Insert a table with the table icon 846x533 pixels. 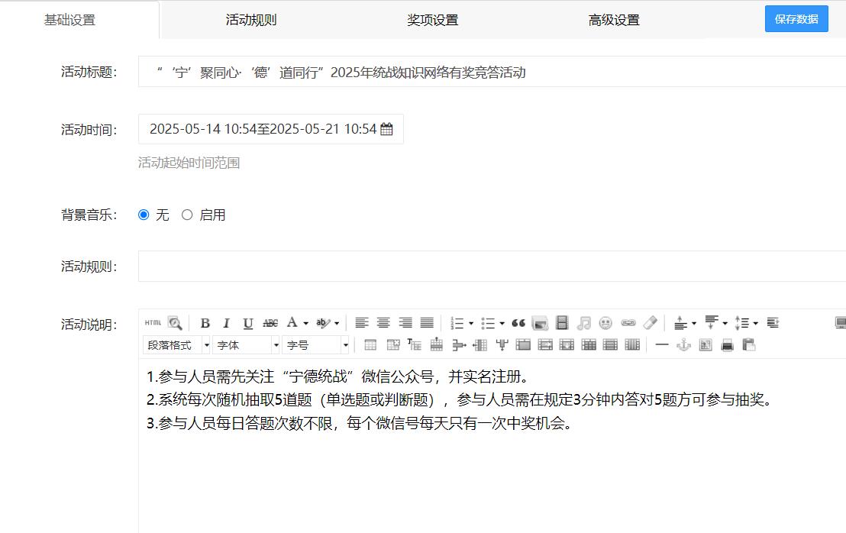click(x=370, y=344)
